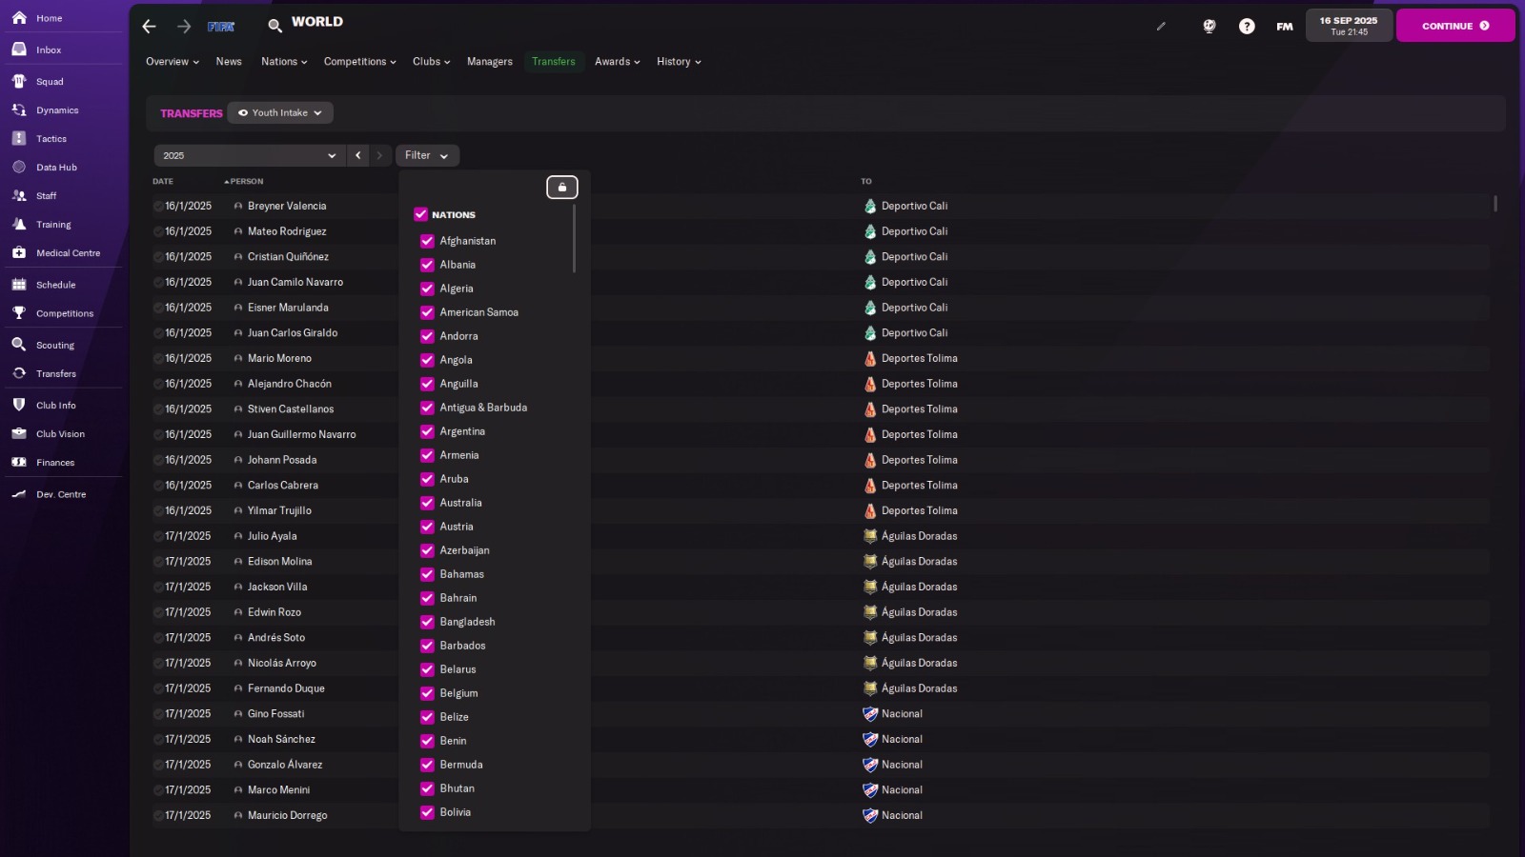Image resolution: width=1525 pixels, height=857 pixels.
Task: Open the Tactics screen
Action: (50, 138)
